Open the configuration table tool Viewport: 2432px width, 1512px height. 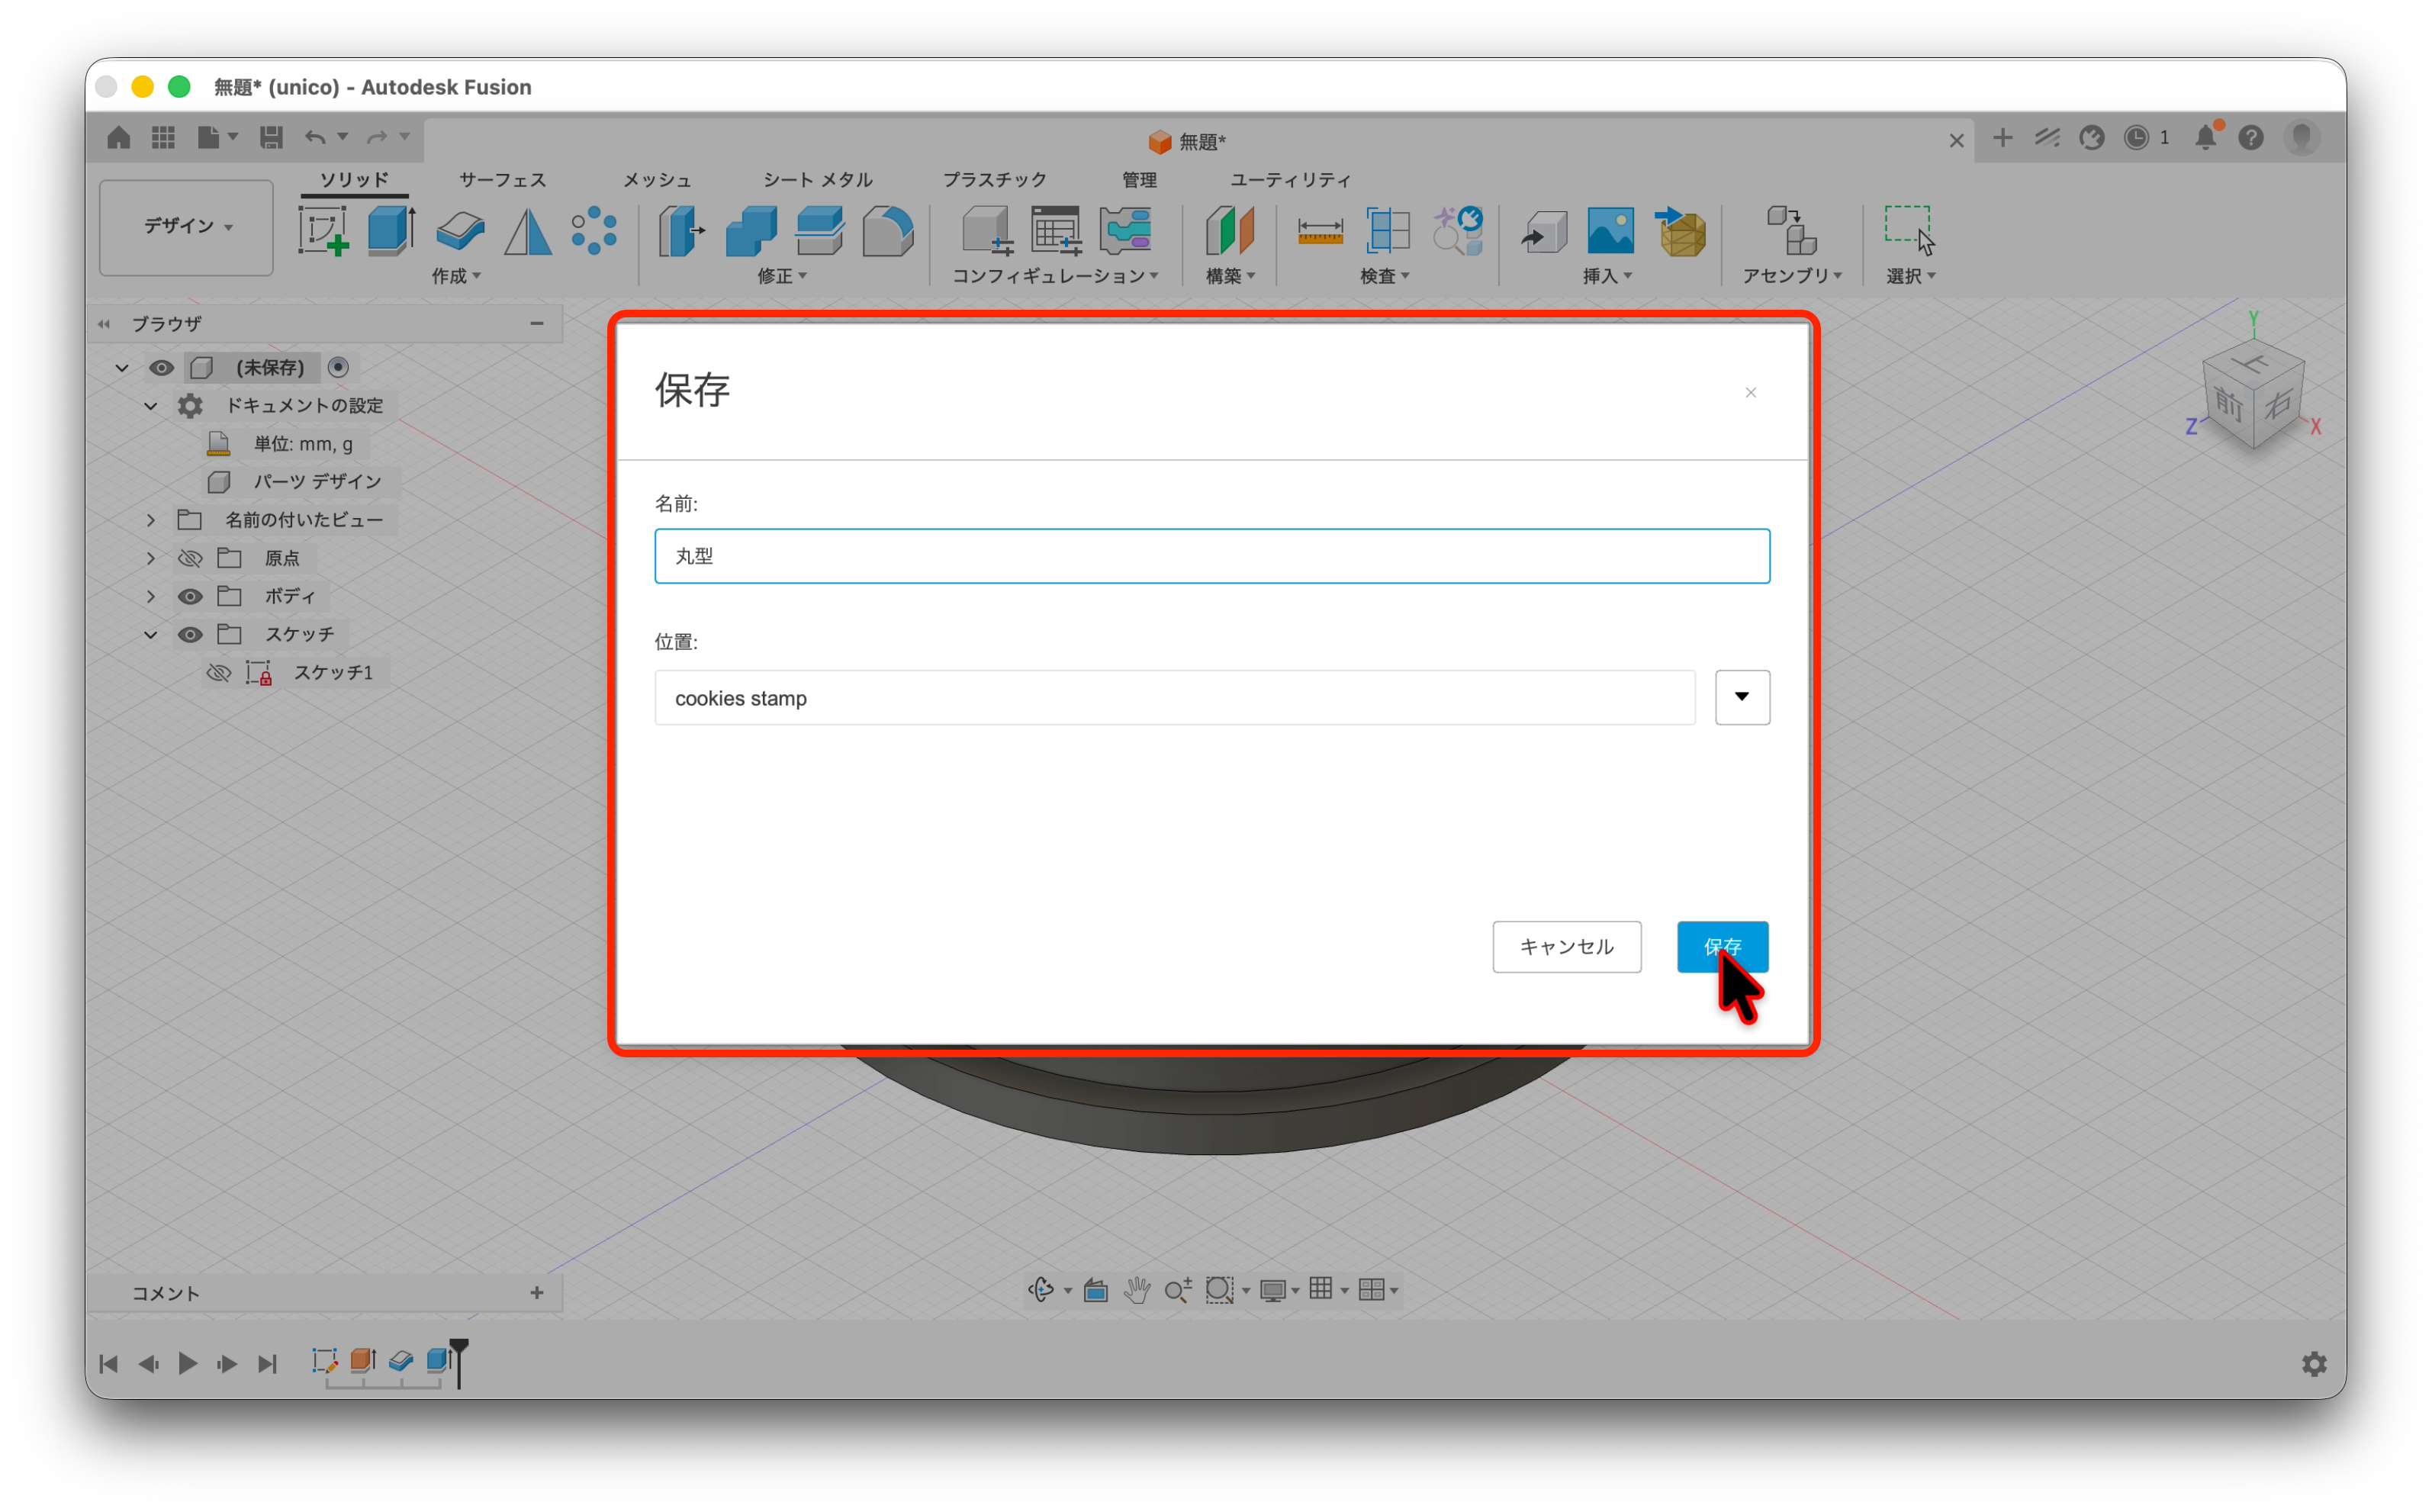[x=1056, y=231]
